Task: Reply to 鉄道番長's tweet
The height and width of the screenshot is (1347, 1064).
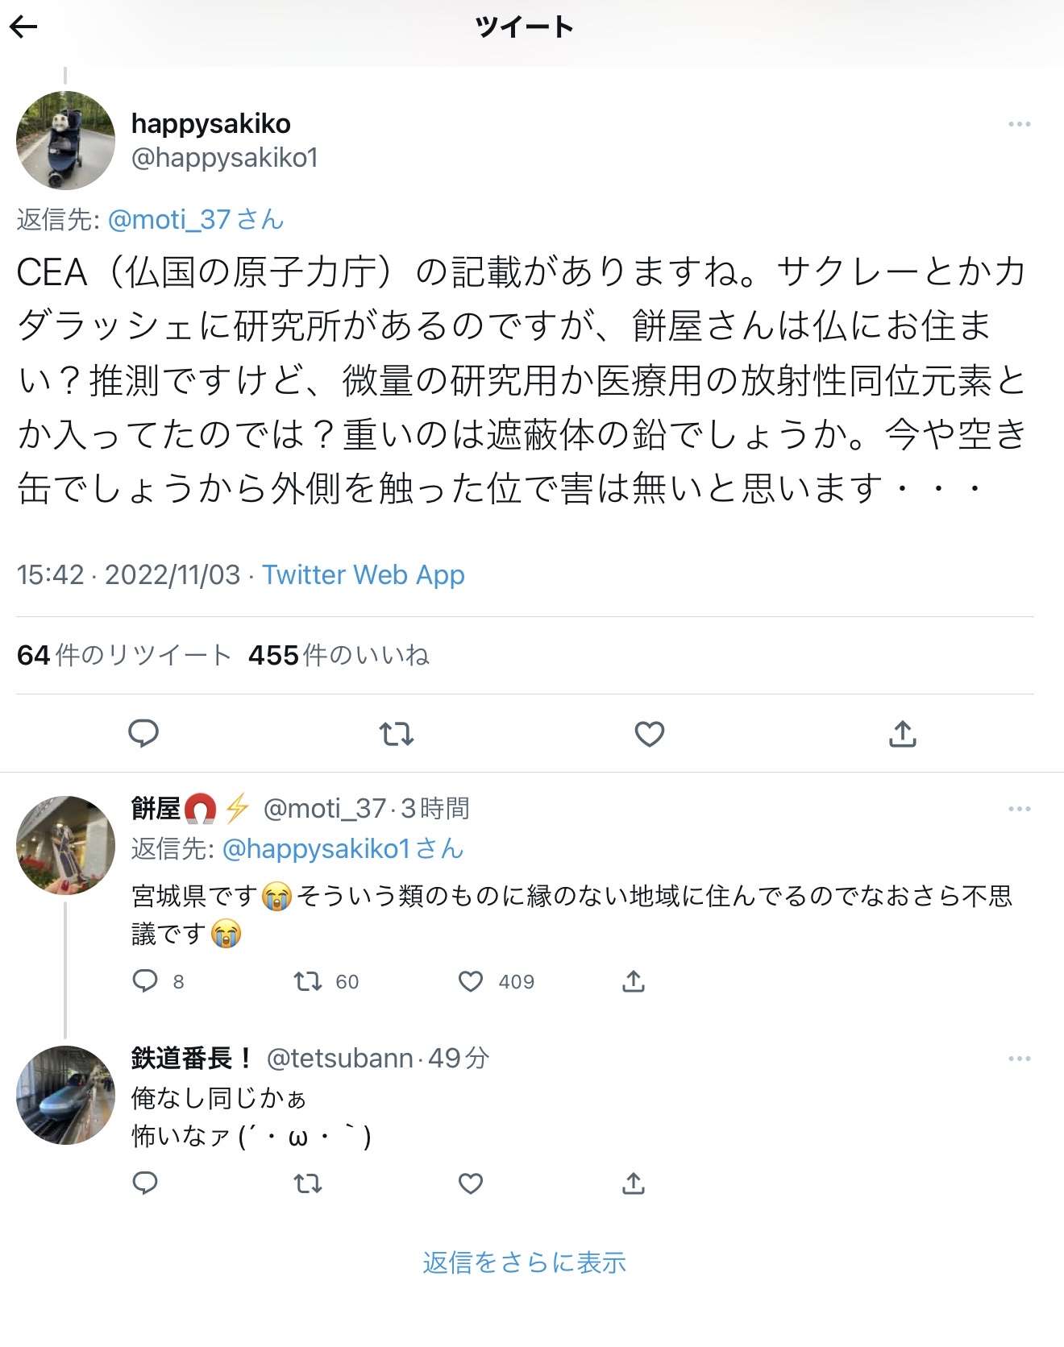Action: 145,1183
